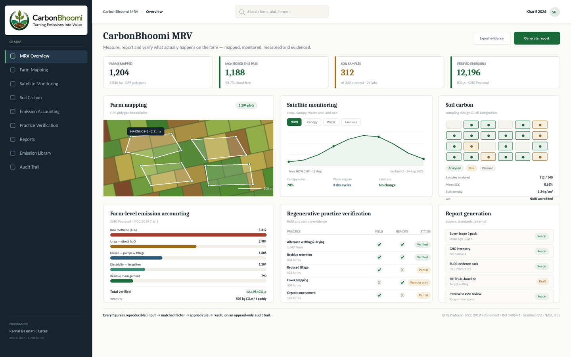Click Soil Carbon sidebar icon
The image size is (571, 357).
pyautogui.click(x=13, y=98)
